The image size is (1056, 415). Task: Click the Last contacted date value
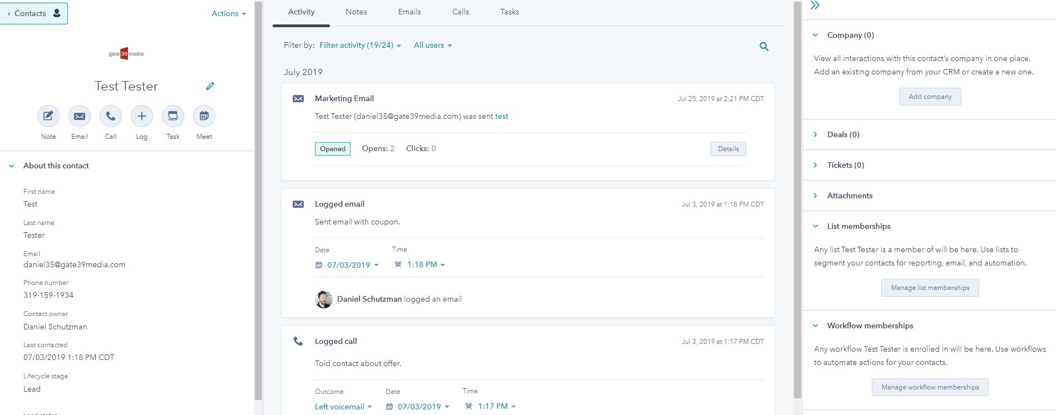click(x=68, y=357)
